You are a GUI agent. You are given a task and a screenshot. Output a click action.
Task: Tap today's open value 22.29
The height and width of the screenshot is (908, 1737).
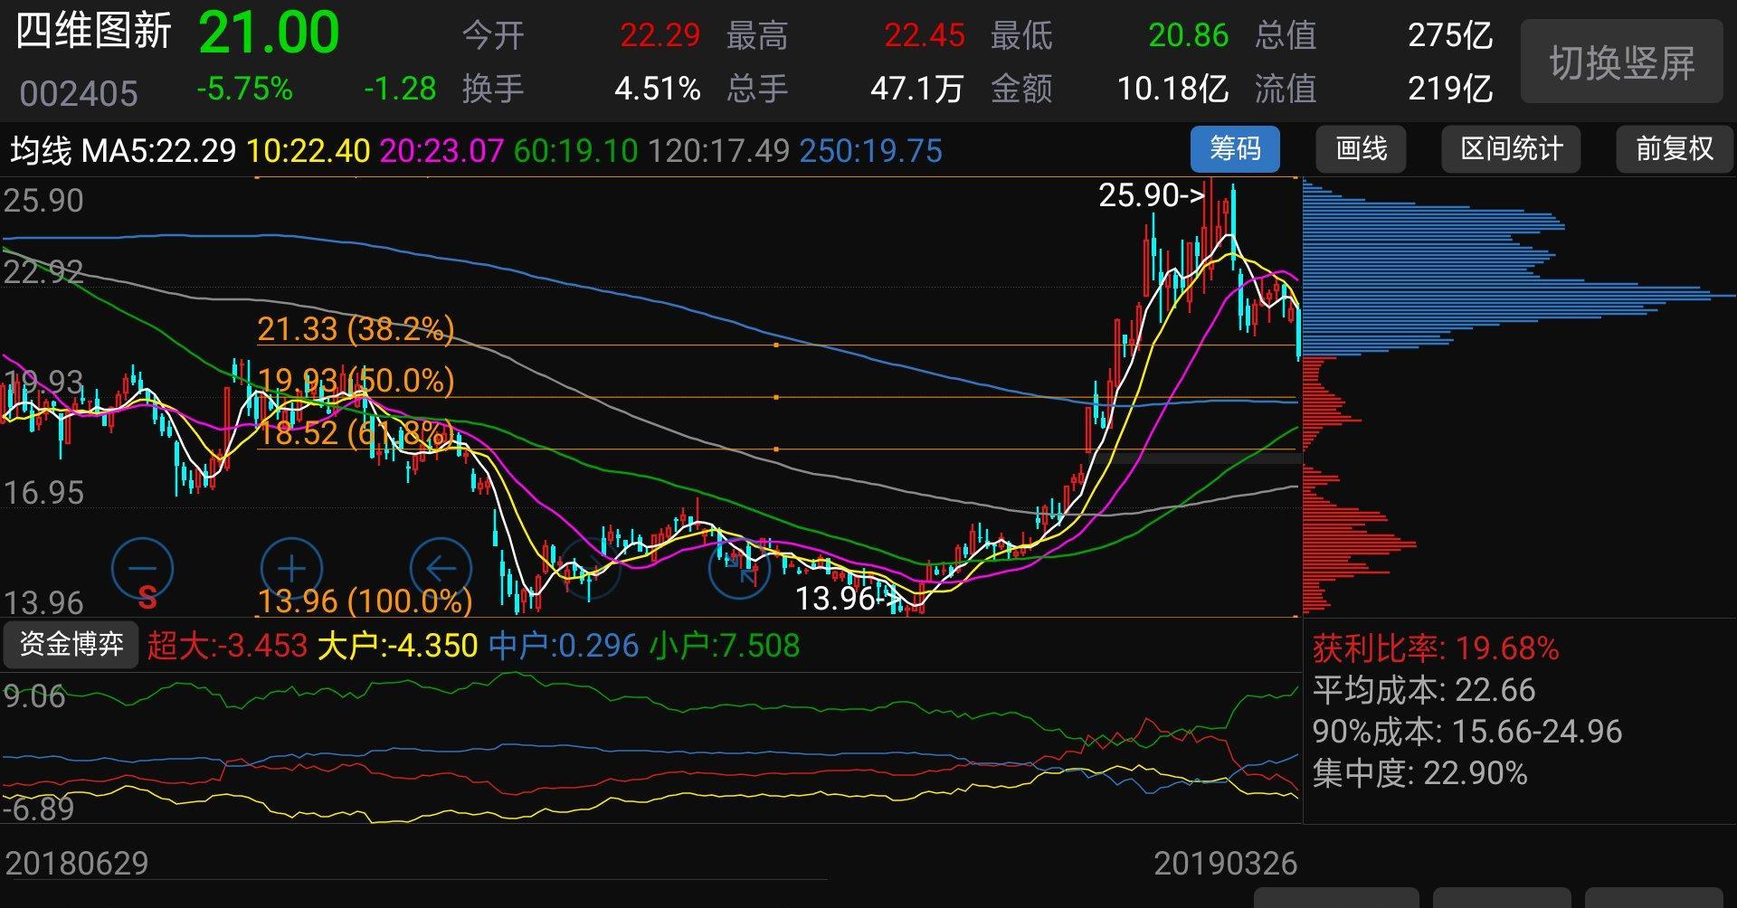660,35
